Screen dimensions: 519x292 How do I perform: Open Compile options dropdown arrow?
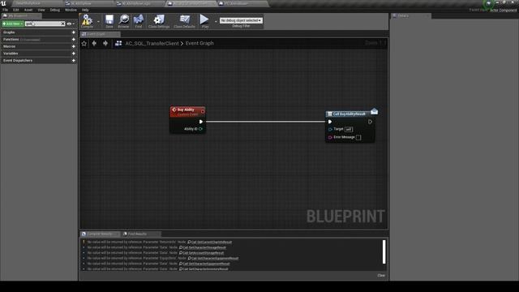click(98, 22)
